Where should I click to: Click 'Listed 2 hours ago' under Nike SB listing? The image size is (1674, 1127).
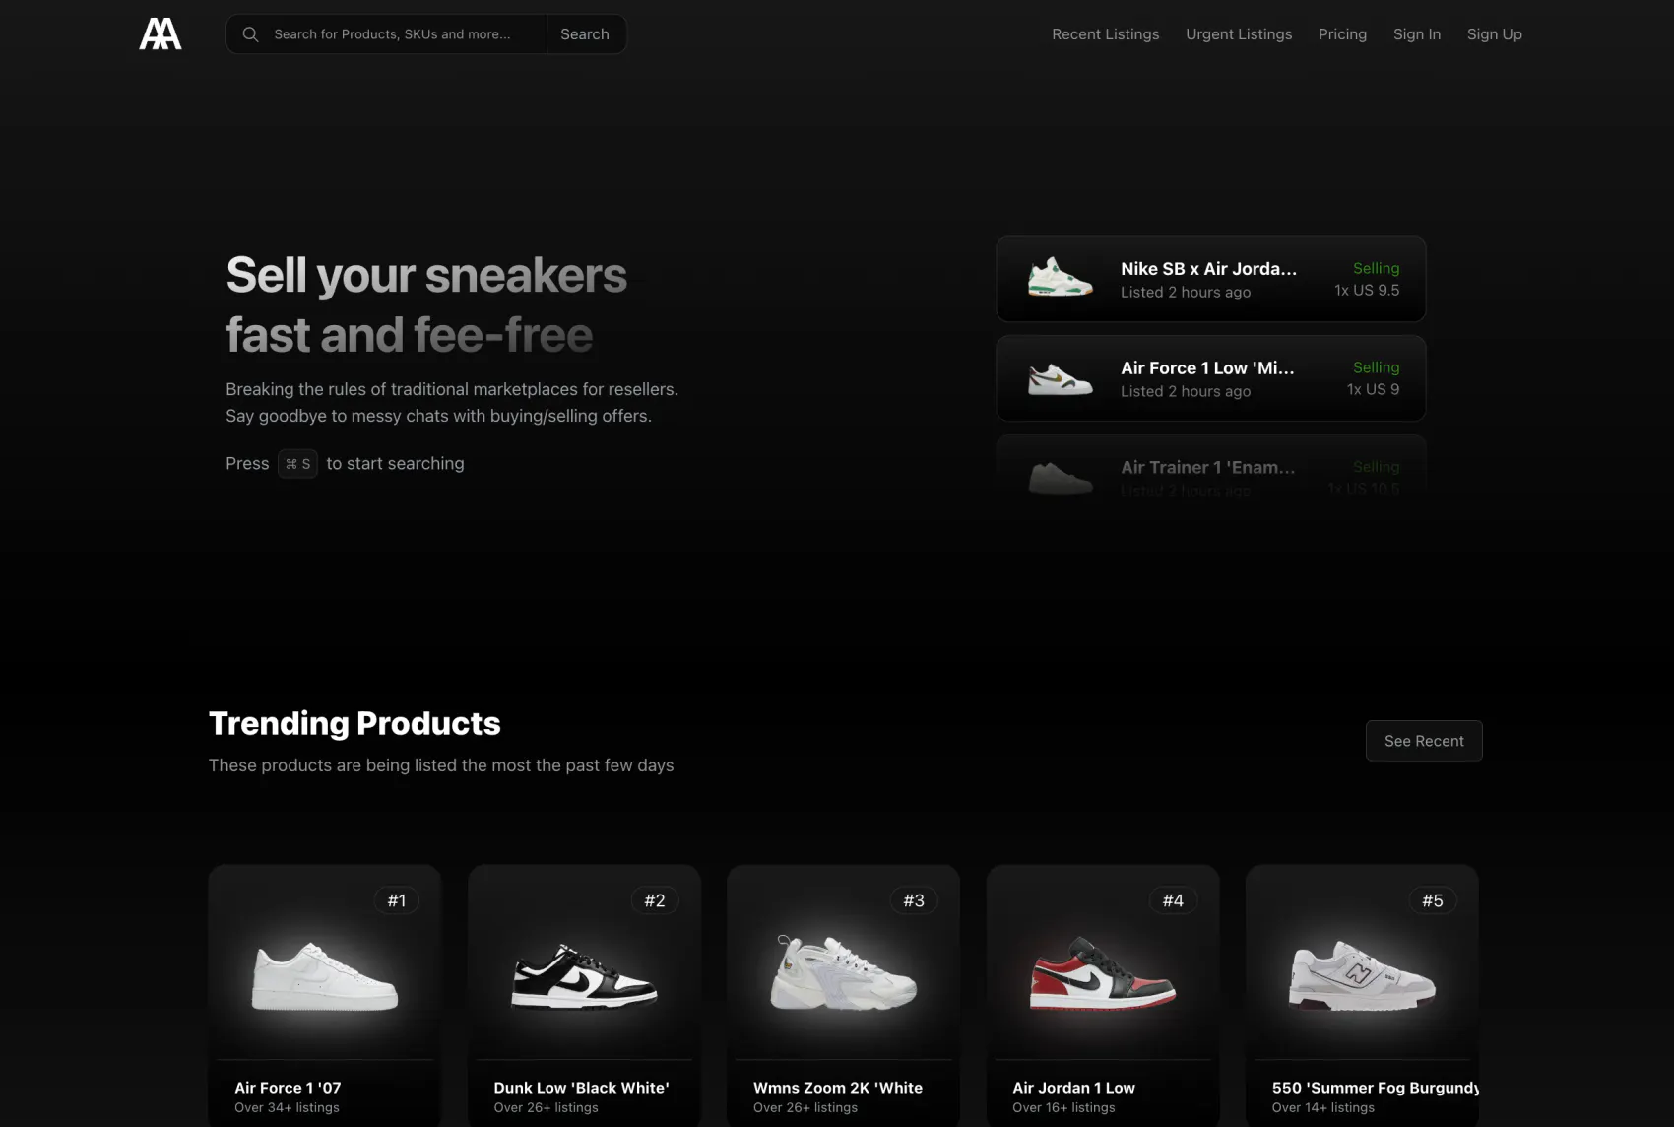[1186, 293]
